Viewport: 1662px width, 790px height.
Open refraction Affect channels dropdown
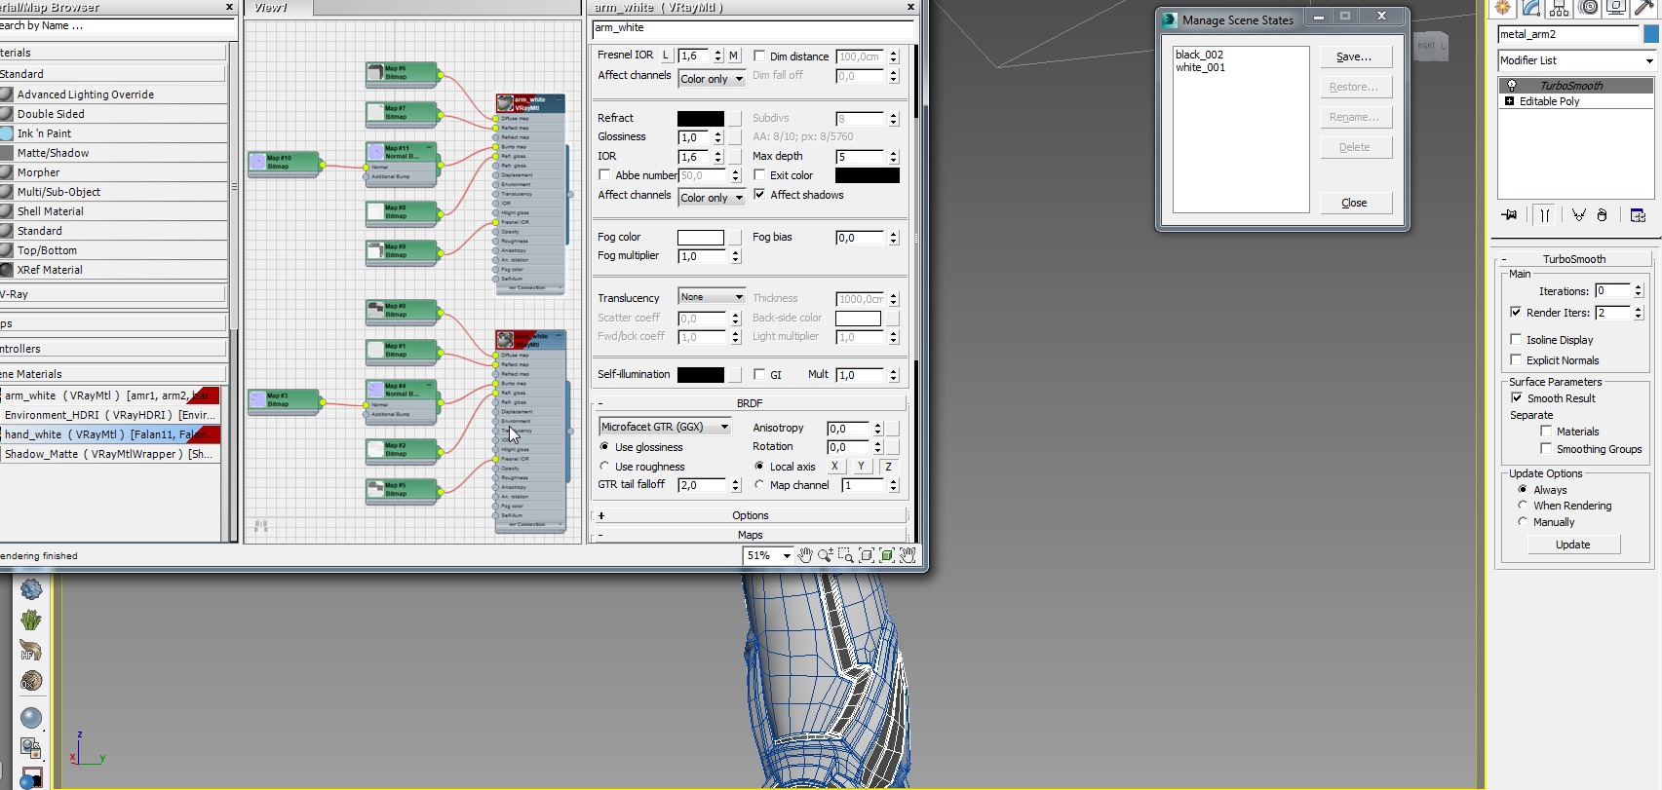[712, 198]
